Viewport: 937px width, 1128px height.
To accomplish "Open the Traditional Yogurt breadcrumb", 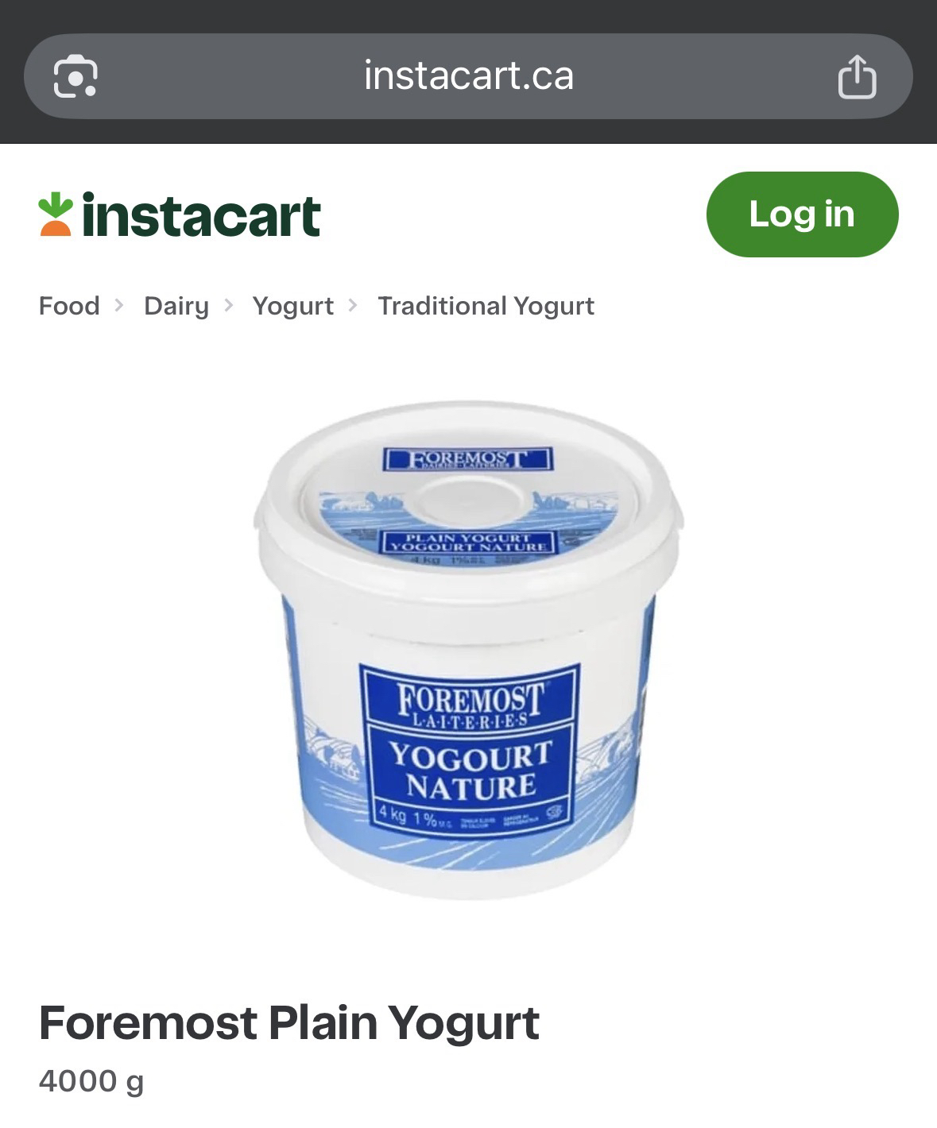I will click(486, 306).
